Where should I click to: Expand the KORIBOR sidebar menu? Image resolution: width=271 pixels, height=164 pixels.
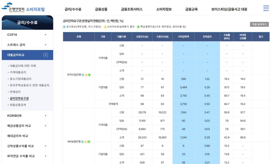click(45, 116)
